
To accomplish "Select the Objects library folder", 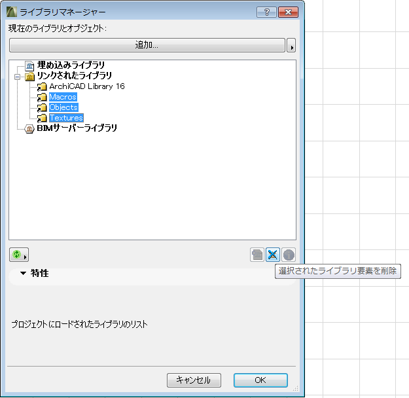I will 63,107.
